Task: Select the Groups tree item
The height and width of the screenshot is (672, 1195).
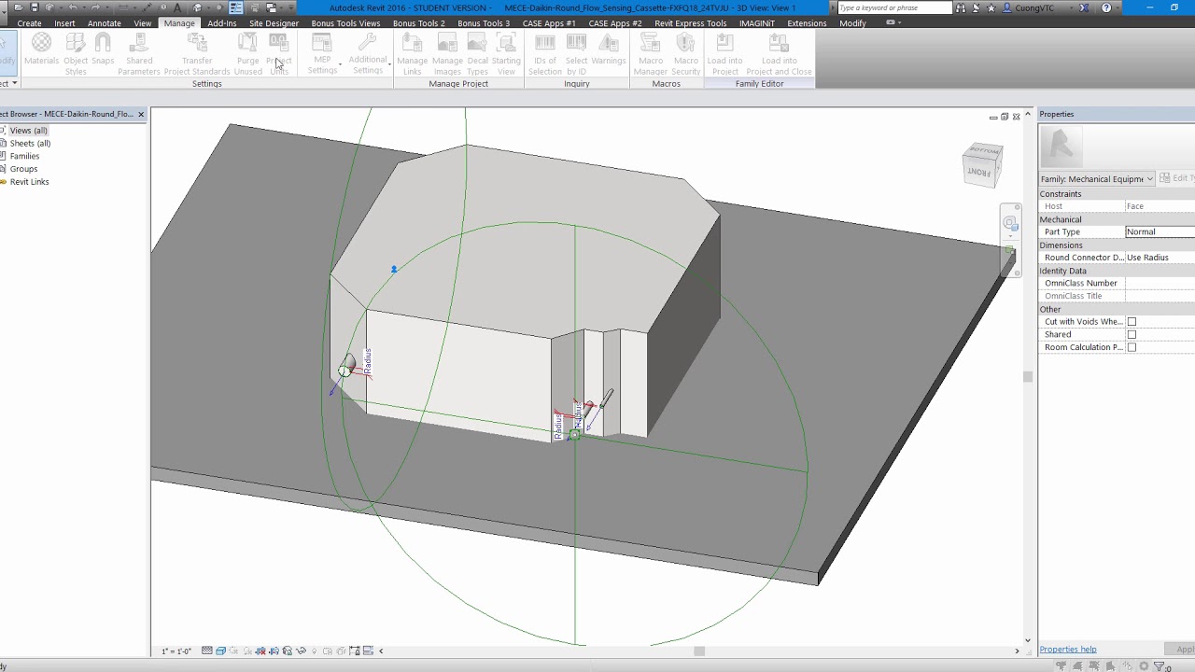Action: click(x=23, y=169)
